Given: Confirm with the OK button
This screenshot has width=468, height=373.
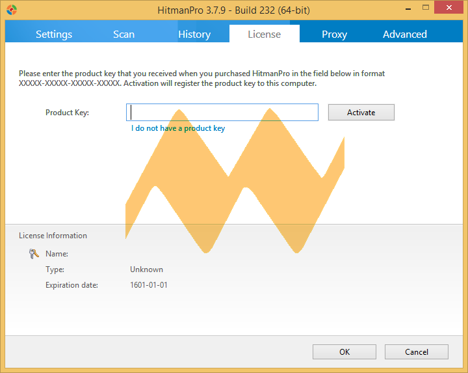Looking at the screenshot, I should 344,352.
